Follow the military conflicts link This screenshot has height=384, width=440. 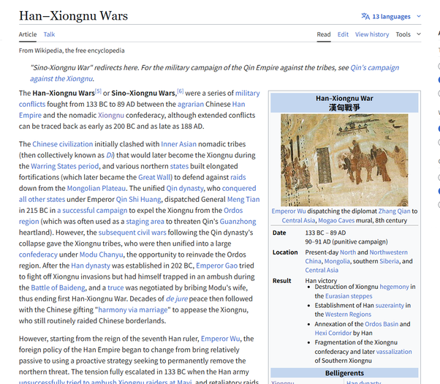[x=247, y=93]
